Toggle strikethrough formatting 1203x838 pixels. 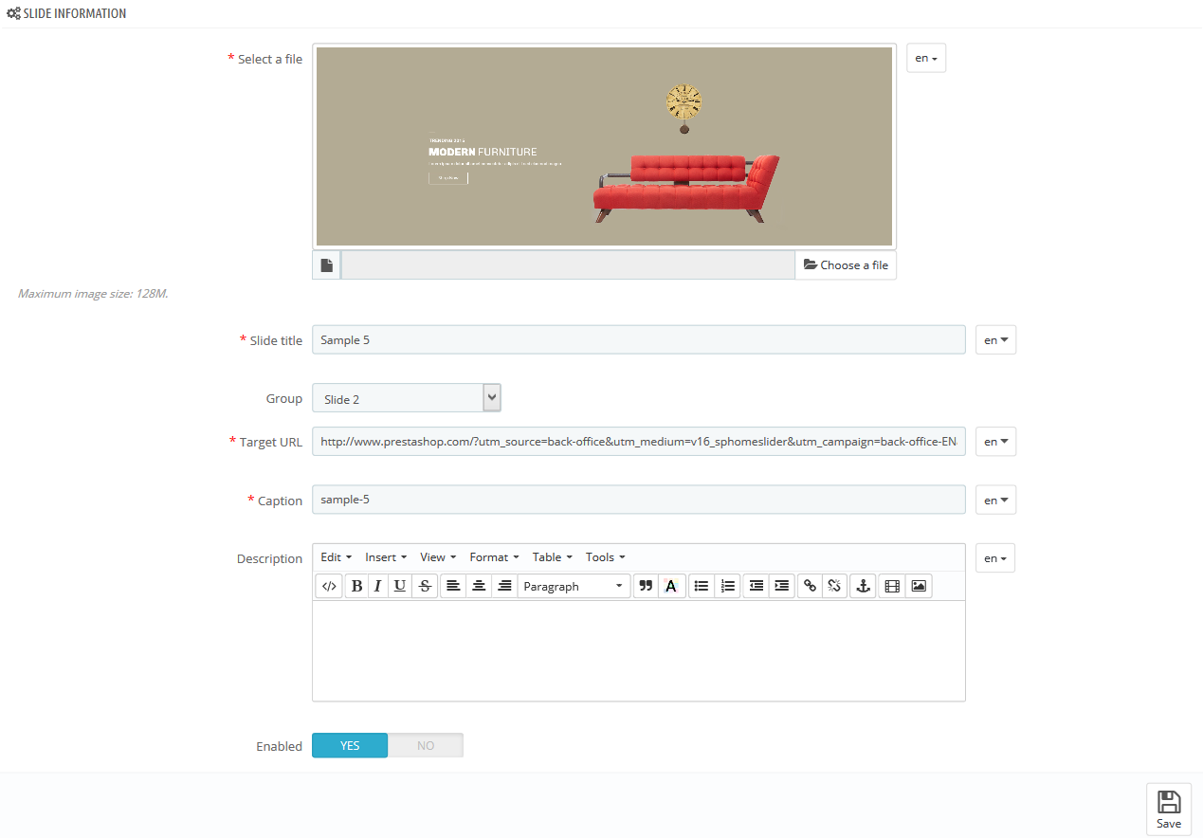point(425,586)
